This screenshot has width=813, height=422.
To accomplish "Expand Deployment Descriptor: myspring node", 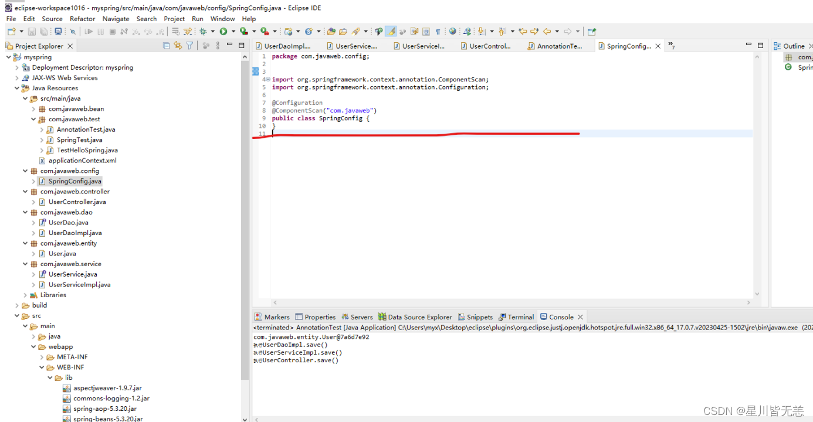I will (17, 67).
